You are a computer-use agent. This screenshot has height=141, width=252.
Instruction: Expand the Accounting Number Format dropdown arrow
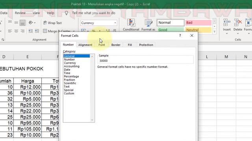(x=88, y=31)
